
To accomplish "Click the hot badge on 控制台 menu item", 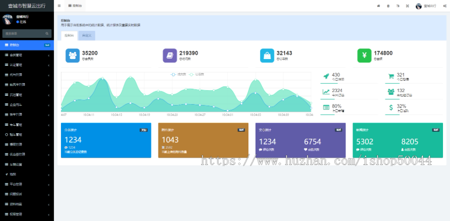I will click(47, 45).
